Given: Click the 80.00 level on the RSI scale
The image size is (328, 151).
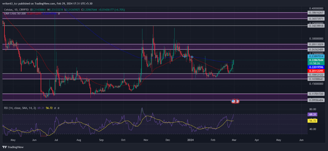Looking at the screenshot, I should pyautogui.click(x=313, y=109).
